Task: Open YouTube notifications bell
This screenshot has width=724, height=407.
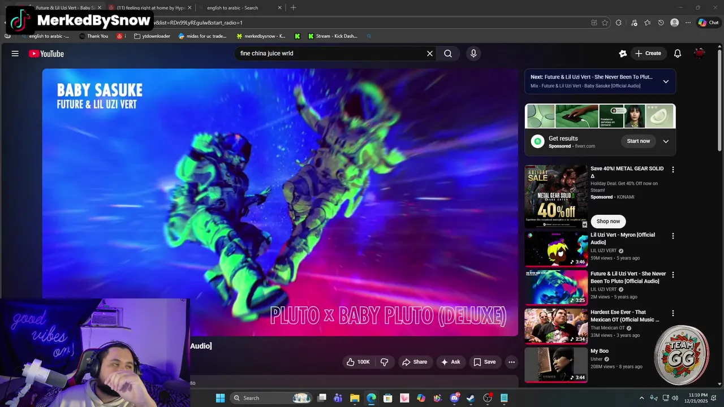Action: pyautogui.click(x=677, y=54)
